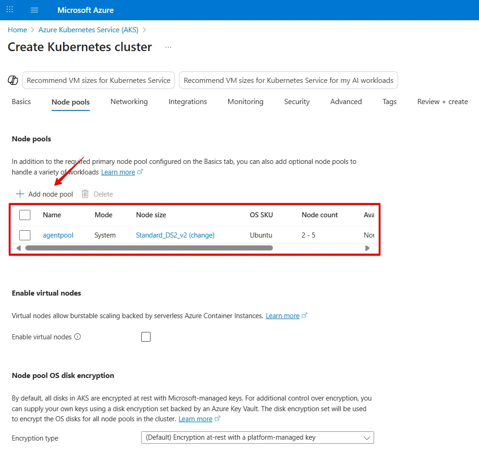
Task: Open Learn more about virtual nodes
Action: click(283, 316)
